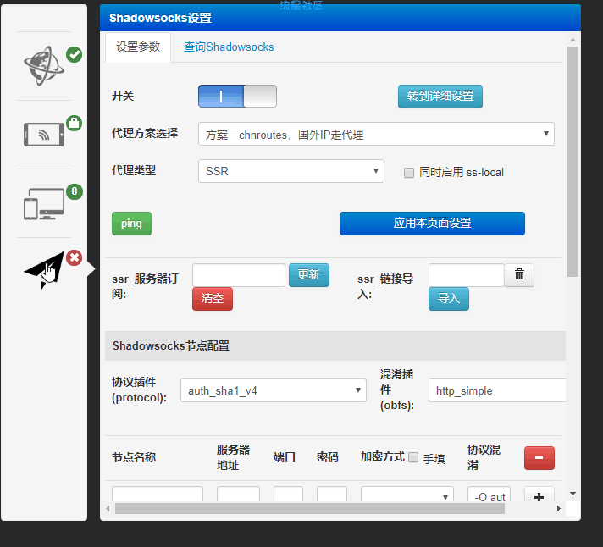
Task: Open the 加密方式 dropdown in node row
Action: click(407, 495)
